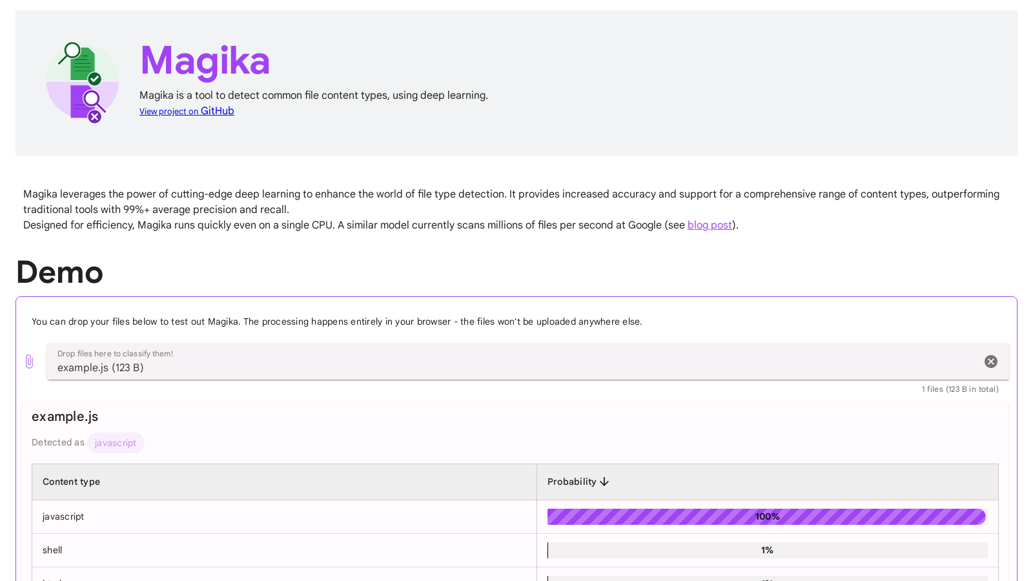Image resolution: width=1033 pixels, height=581 pixels.
Task: Click the Demo section heading
Action: pos(59,272)
